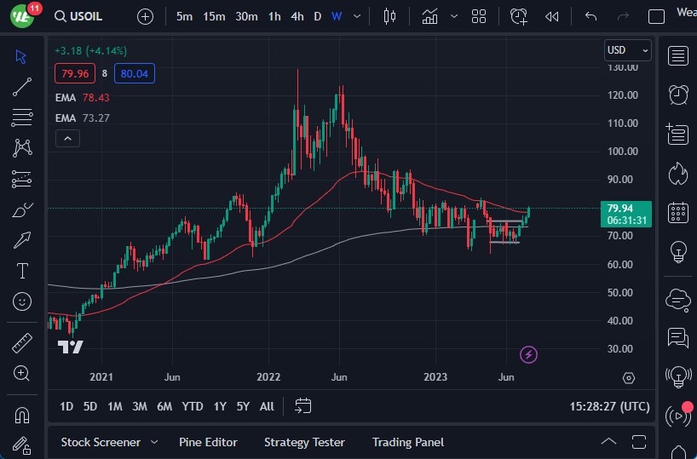The image size is (697, 459).
Task: Select the 1Y date range button
Action: coord(220,406)
